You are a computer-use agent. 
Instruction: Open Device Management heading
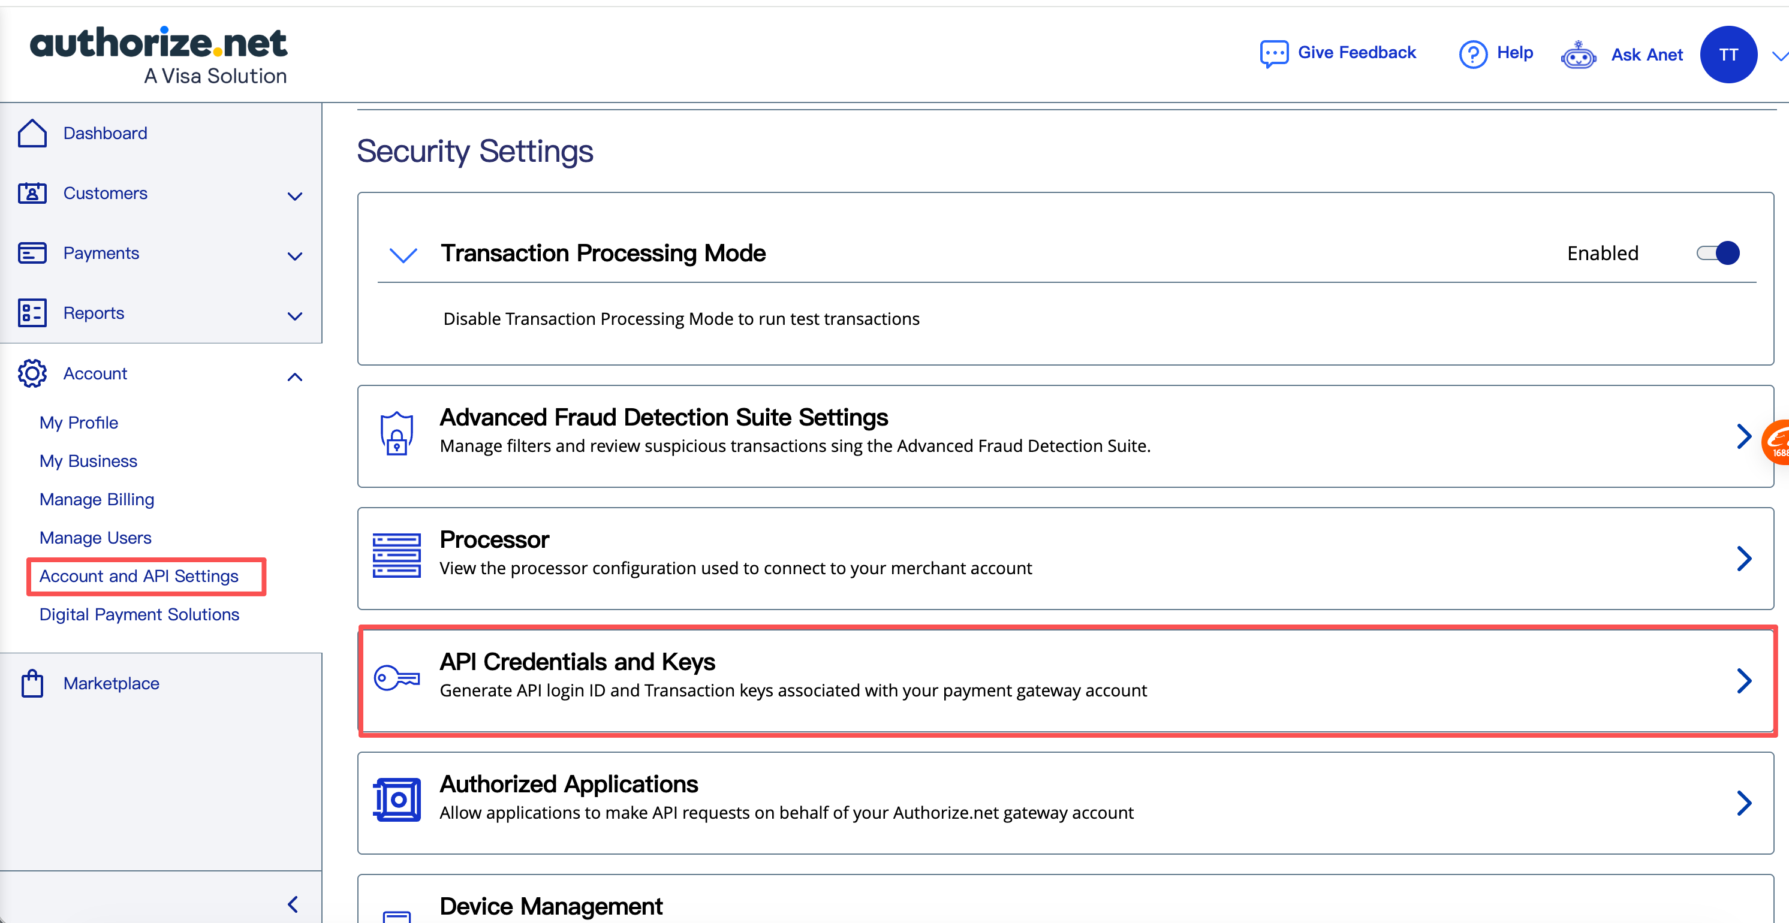point(551,906)
